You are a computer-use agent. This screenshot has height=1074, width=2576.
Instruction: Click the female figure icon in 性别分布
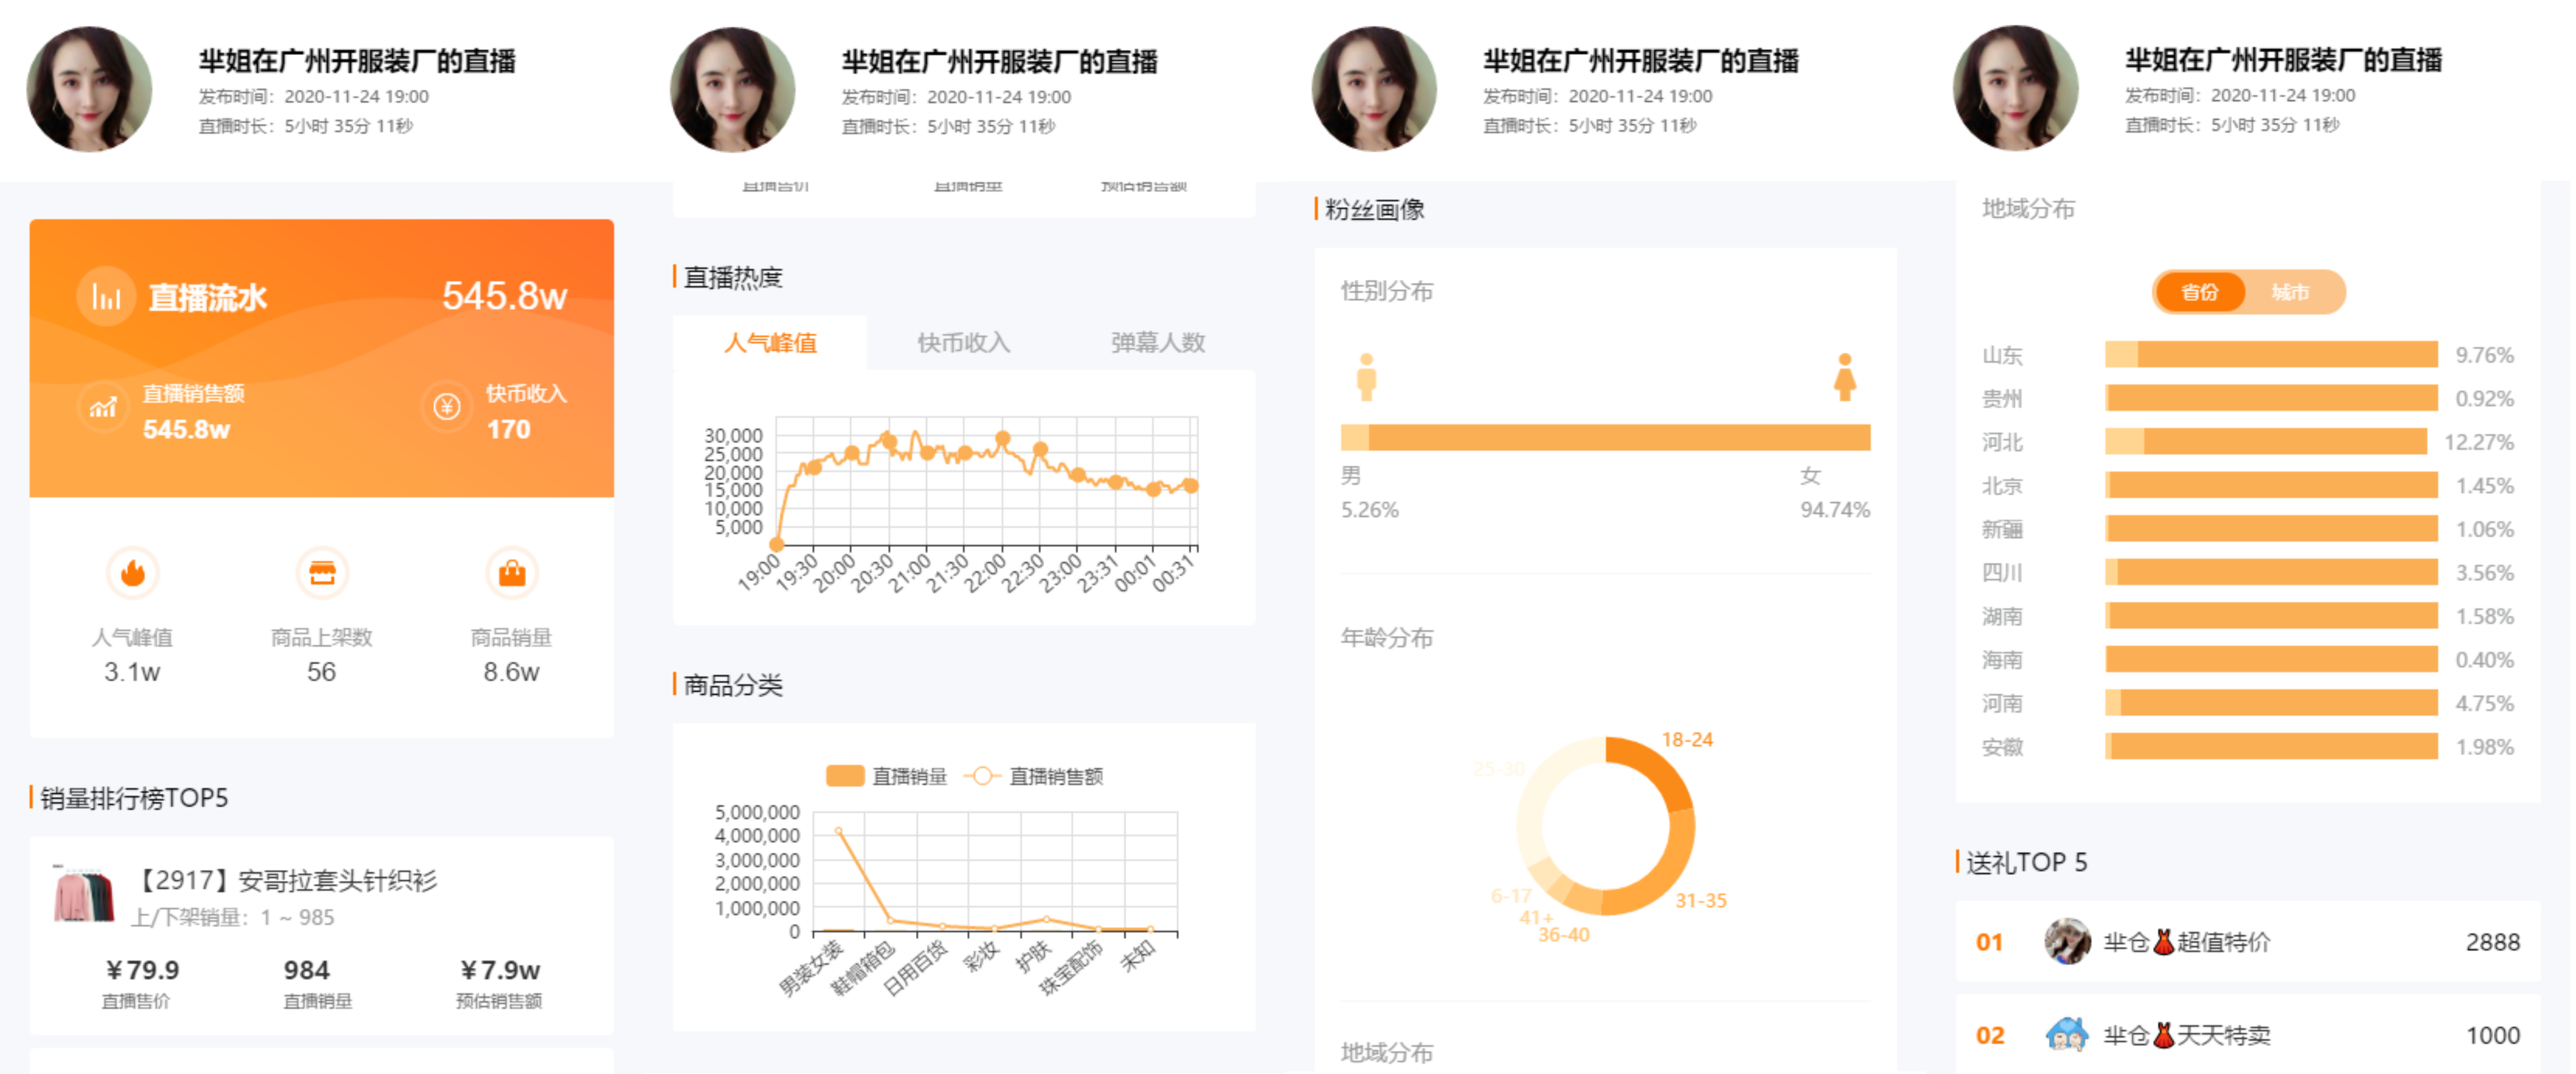coord(1845,377)
